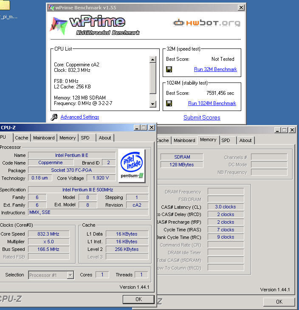Screen dimensions: 299x310
Task: Click OK in the CPU-Z CPU window
Action: click(x=138, y=299)
